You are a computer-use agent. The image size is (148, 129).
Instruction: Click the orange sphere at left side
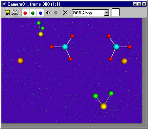pos(21,61)
